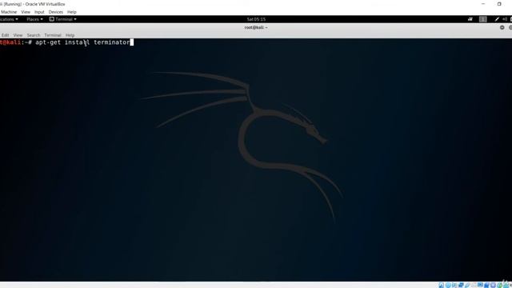Click VirtualBox network status icon

coord(461,285)
